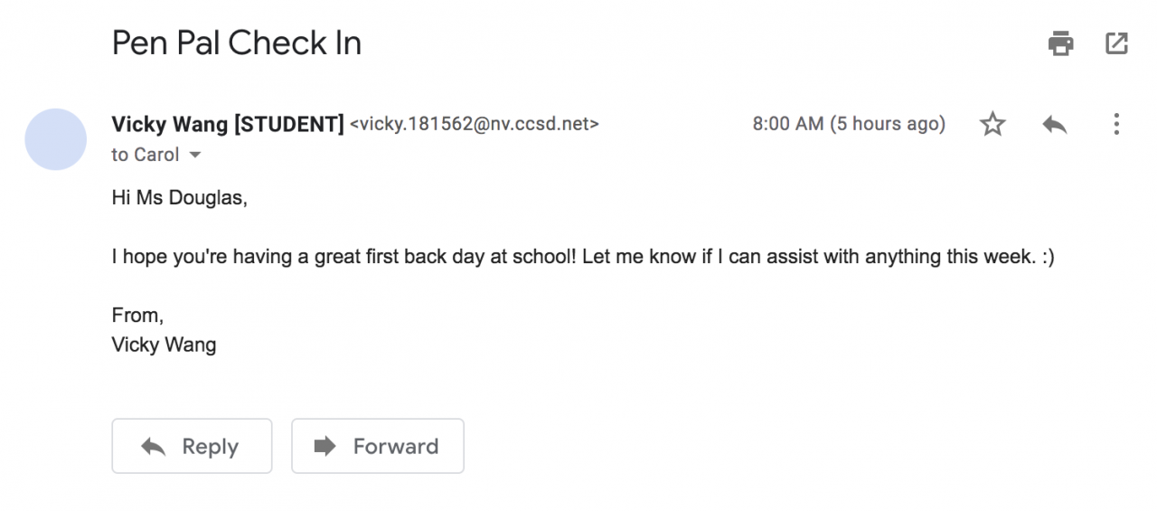Click the curved arrow inside Reply button

pos(155,447)
